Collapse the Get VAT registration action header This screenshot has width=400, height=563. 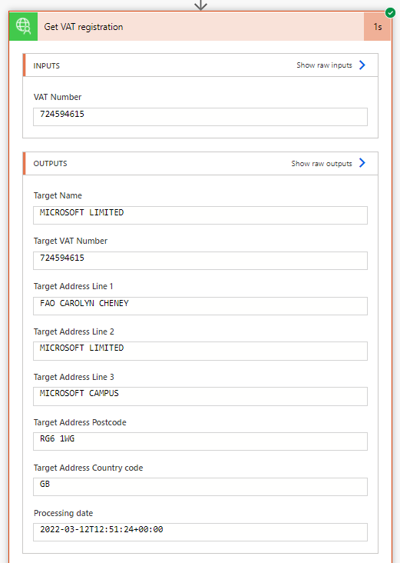click(200, 27)
